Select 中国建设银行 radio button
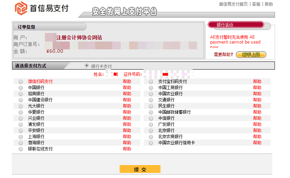The image size is (290, 178). (x=21, y=100)
